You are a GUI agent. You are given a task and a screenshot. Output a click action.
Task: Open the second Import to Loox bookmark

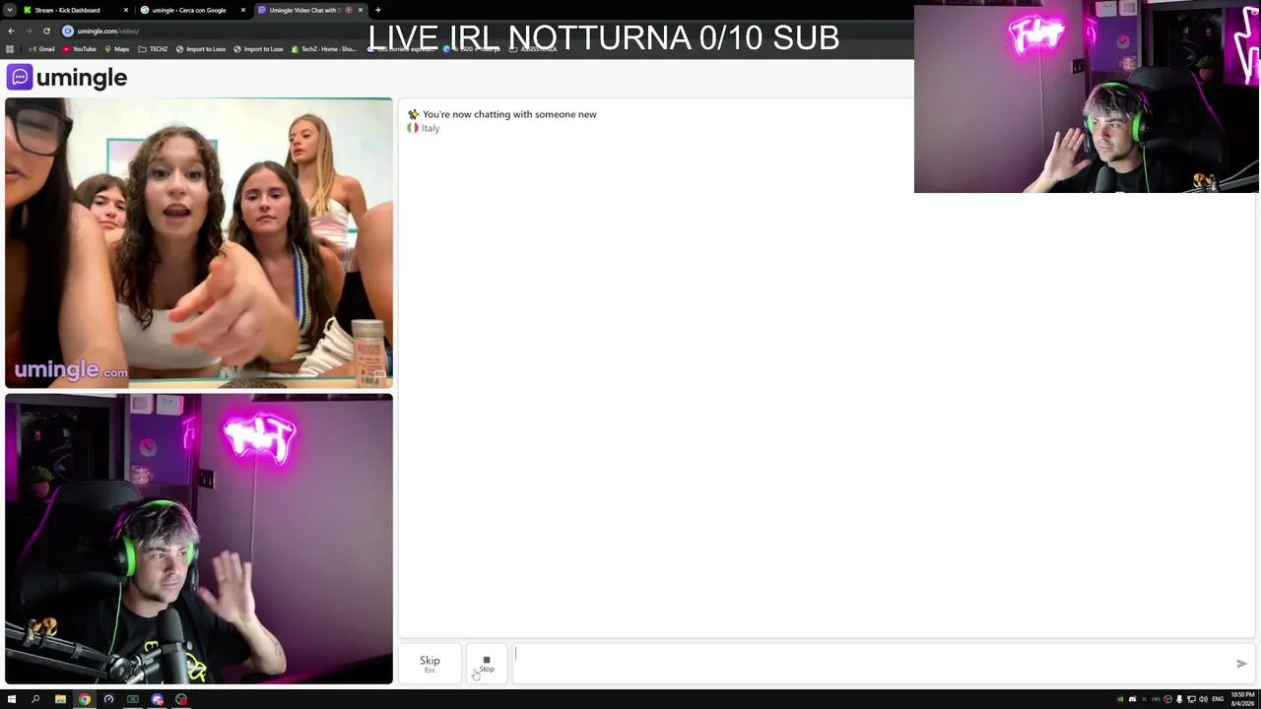coord(258,49)
